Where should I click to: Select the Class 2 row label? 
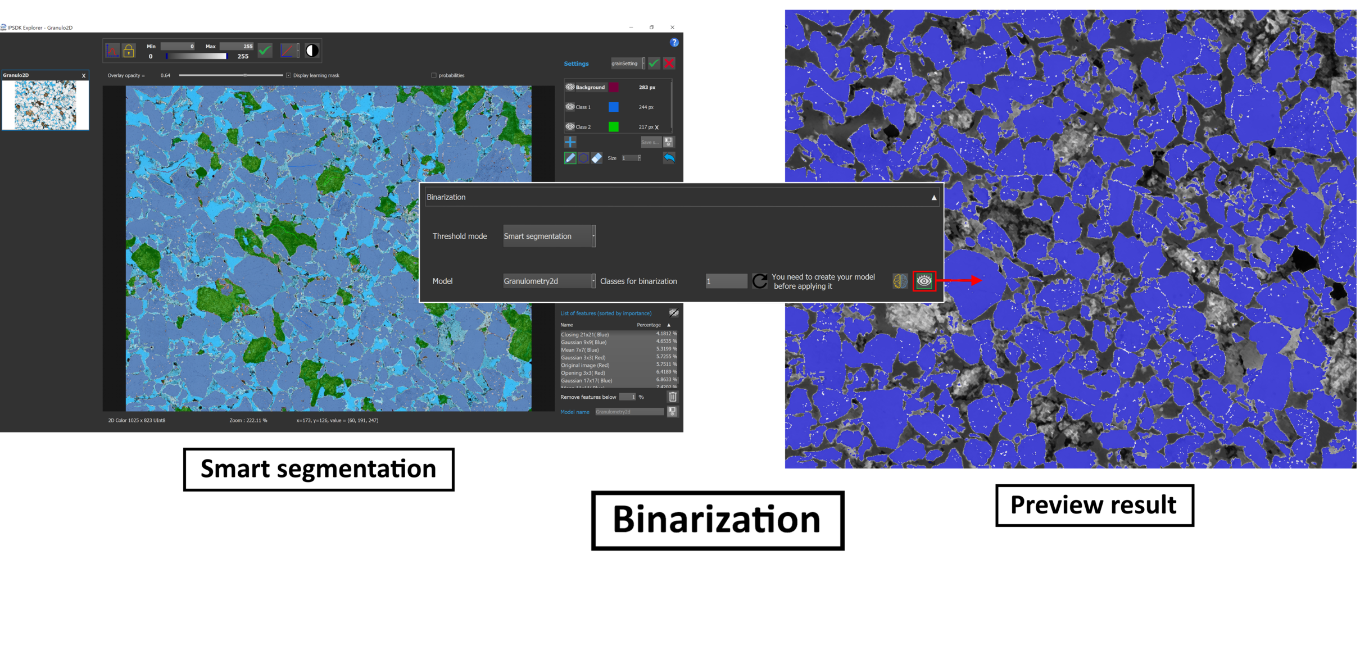[583, 127]
